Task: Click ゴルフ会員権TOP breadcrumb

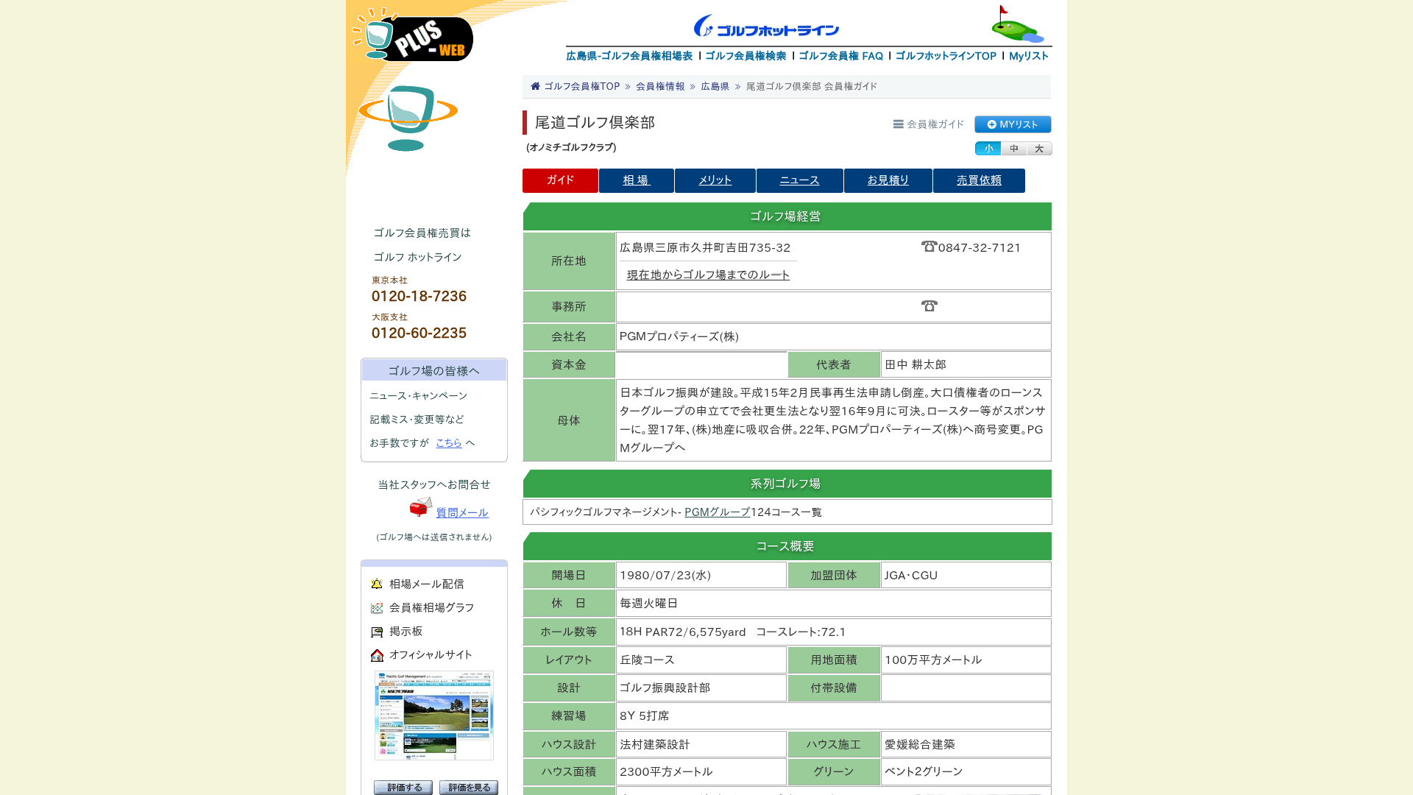Action: point(582,86)
